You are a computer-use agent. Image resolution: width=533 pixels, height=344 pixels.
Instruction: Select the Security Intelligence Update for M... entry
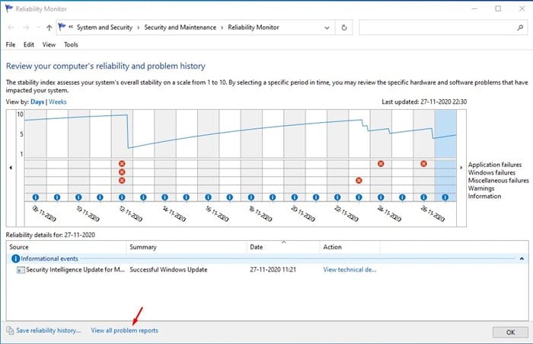(x=75, y=270)
